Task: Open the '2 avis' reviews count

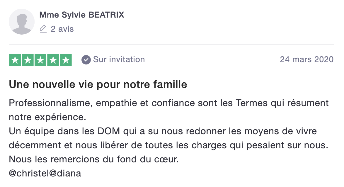Action: pyautogui.click(x=62, y=29)
